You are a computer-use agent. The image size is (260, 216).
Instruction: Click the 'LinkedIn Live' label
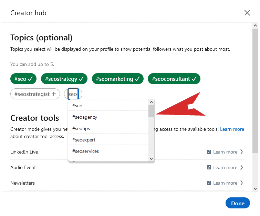point(24,152)
